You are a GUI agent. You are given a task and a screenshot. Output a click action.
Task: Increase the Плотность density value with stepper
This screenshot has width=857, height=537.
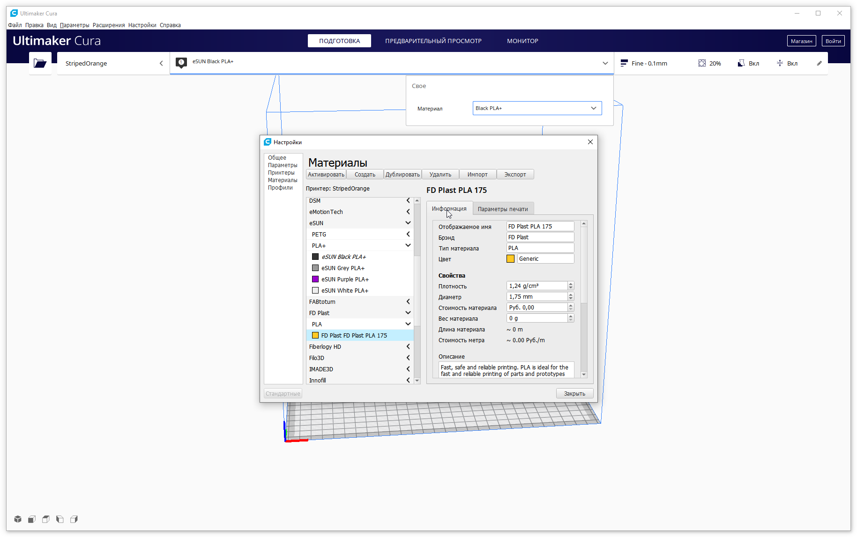571,284
